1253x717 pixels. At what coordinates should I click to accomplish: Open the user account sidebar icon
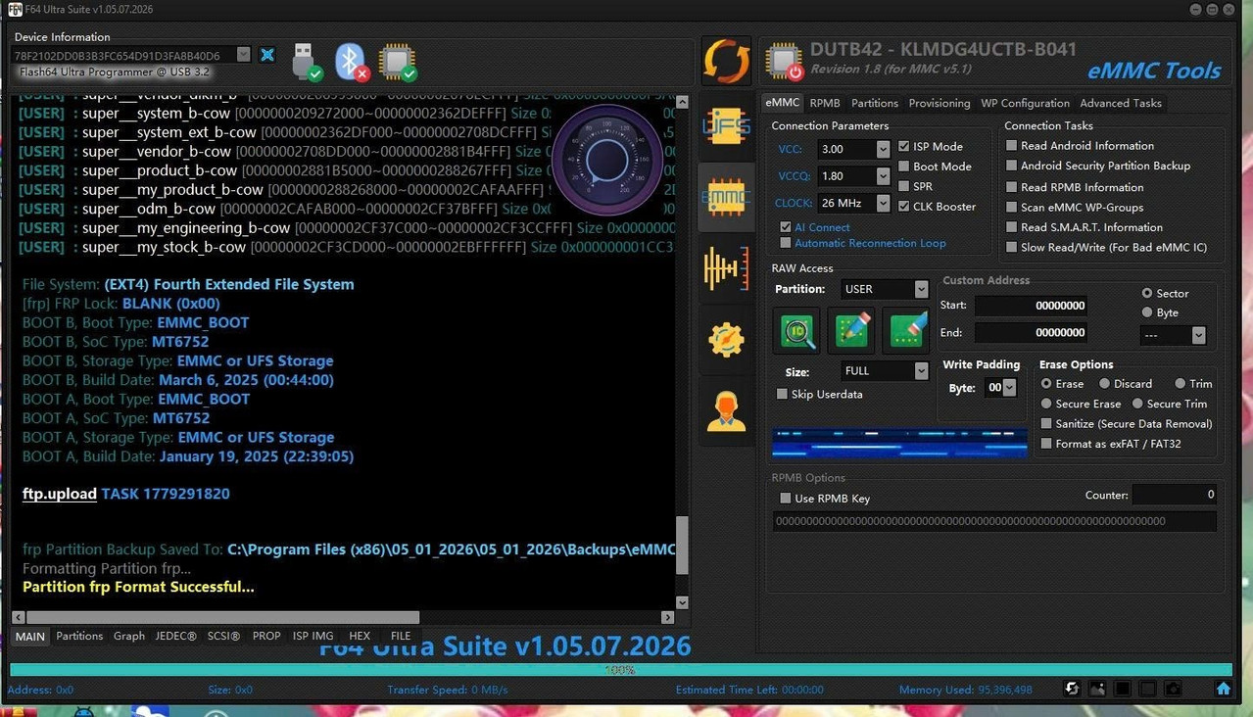(x=726, y=410)
